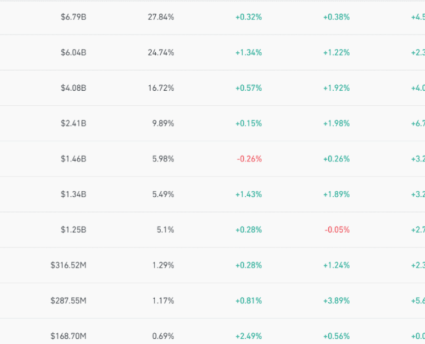The image size is (425, 344).
Task: Click the 5.49% share cell
Action: pyautogui.click(x=162, y=194)
